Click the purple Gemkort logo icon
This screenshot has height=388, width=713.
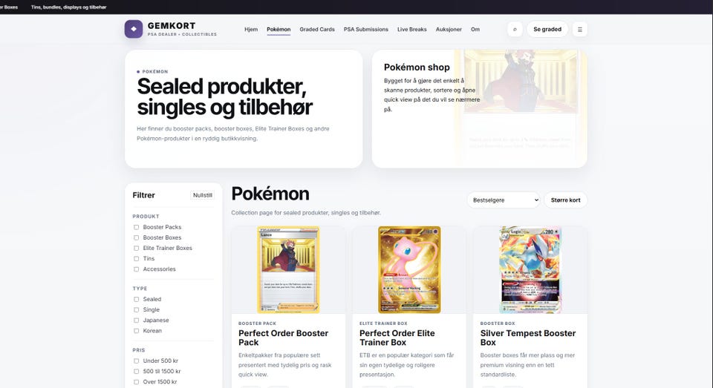(134, 29)
